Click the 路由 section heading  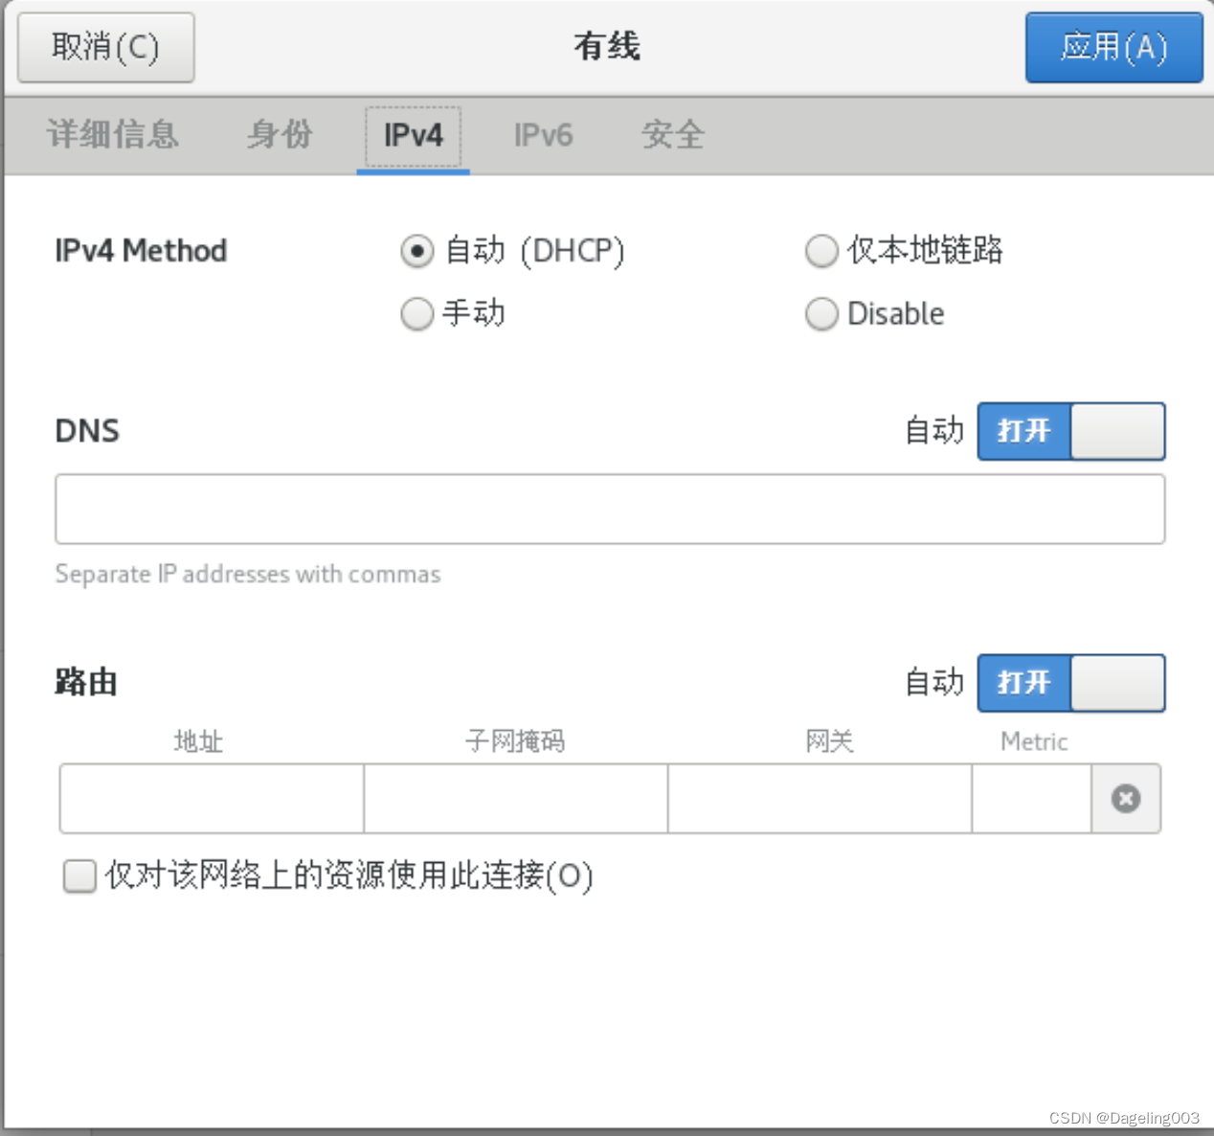86,683
